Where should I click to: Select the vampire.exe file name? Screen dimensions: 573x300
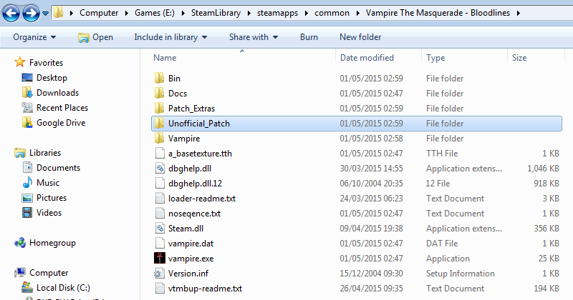[x=191, y=259]
